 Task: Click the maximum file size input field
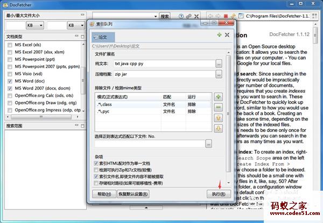(57, 25)
